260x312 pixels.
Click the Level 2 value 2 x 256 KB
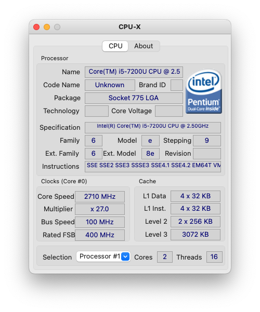196,222
